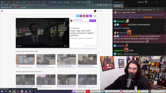
Task: Click browser forward arrow
Action: pyautogui.click(x=4, y=5)
